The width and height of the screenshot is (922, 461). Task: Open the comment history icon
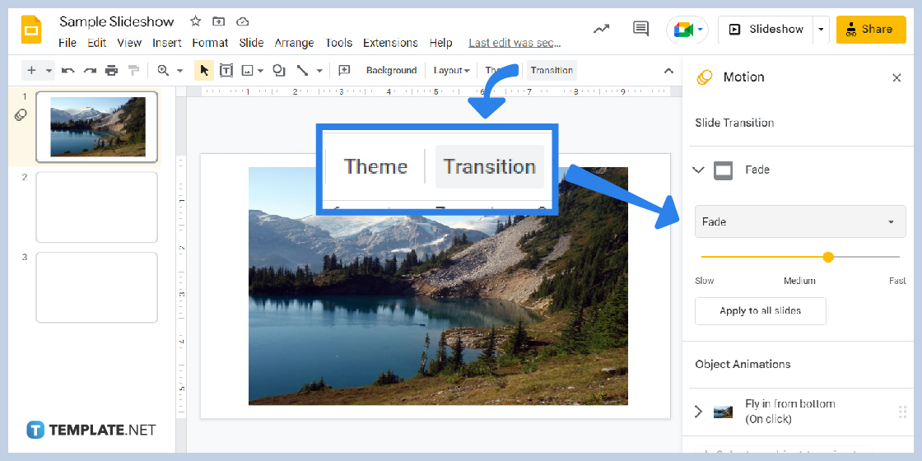[x=640, y=28]
